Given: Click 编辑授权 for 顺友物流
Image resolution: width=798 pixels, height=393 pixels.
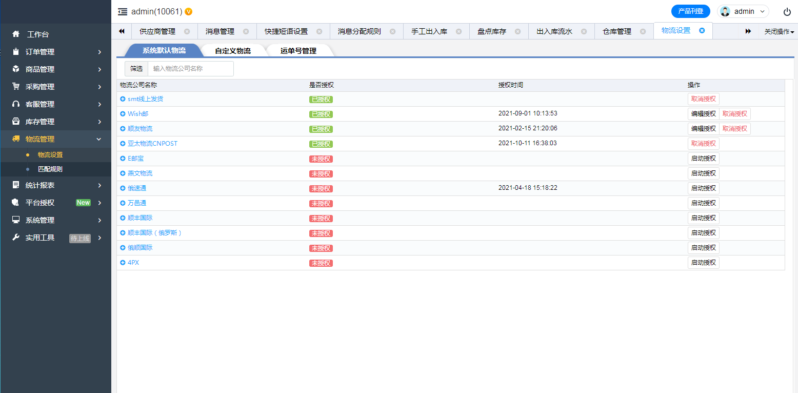Looking at the screenshot, I should pos(703,129).
